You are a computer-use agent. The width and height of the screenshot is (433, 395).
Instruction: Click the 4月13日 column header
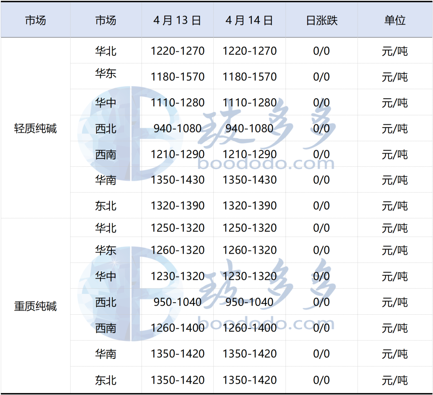[x=177, y=20]
